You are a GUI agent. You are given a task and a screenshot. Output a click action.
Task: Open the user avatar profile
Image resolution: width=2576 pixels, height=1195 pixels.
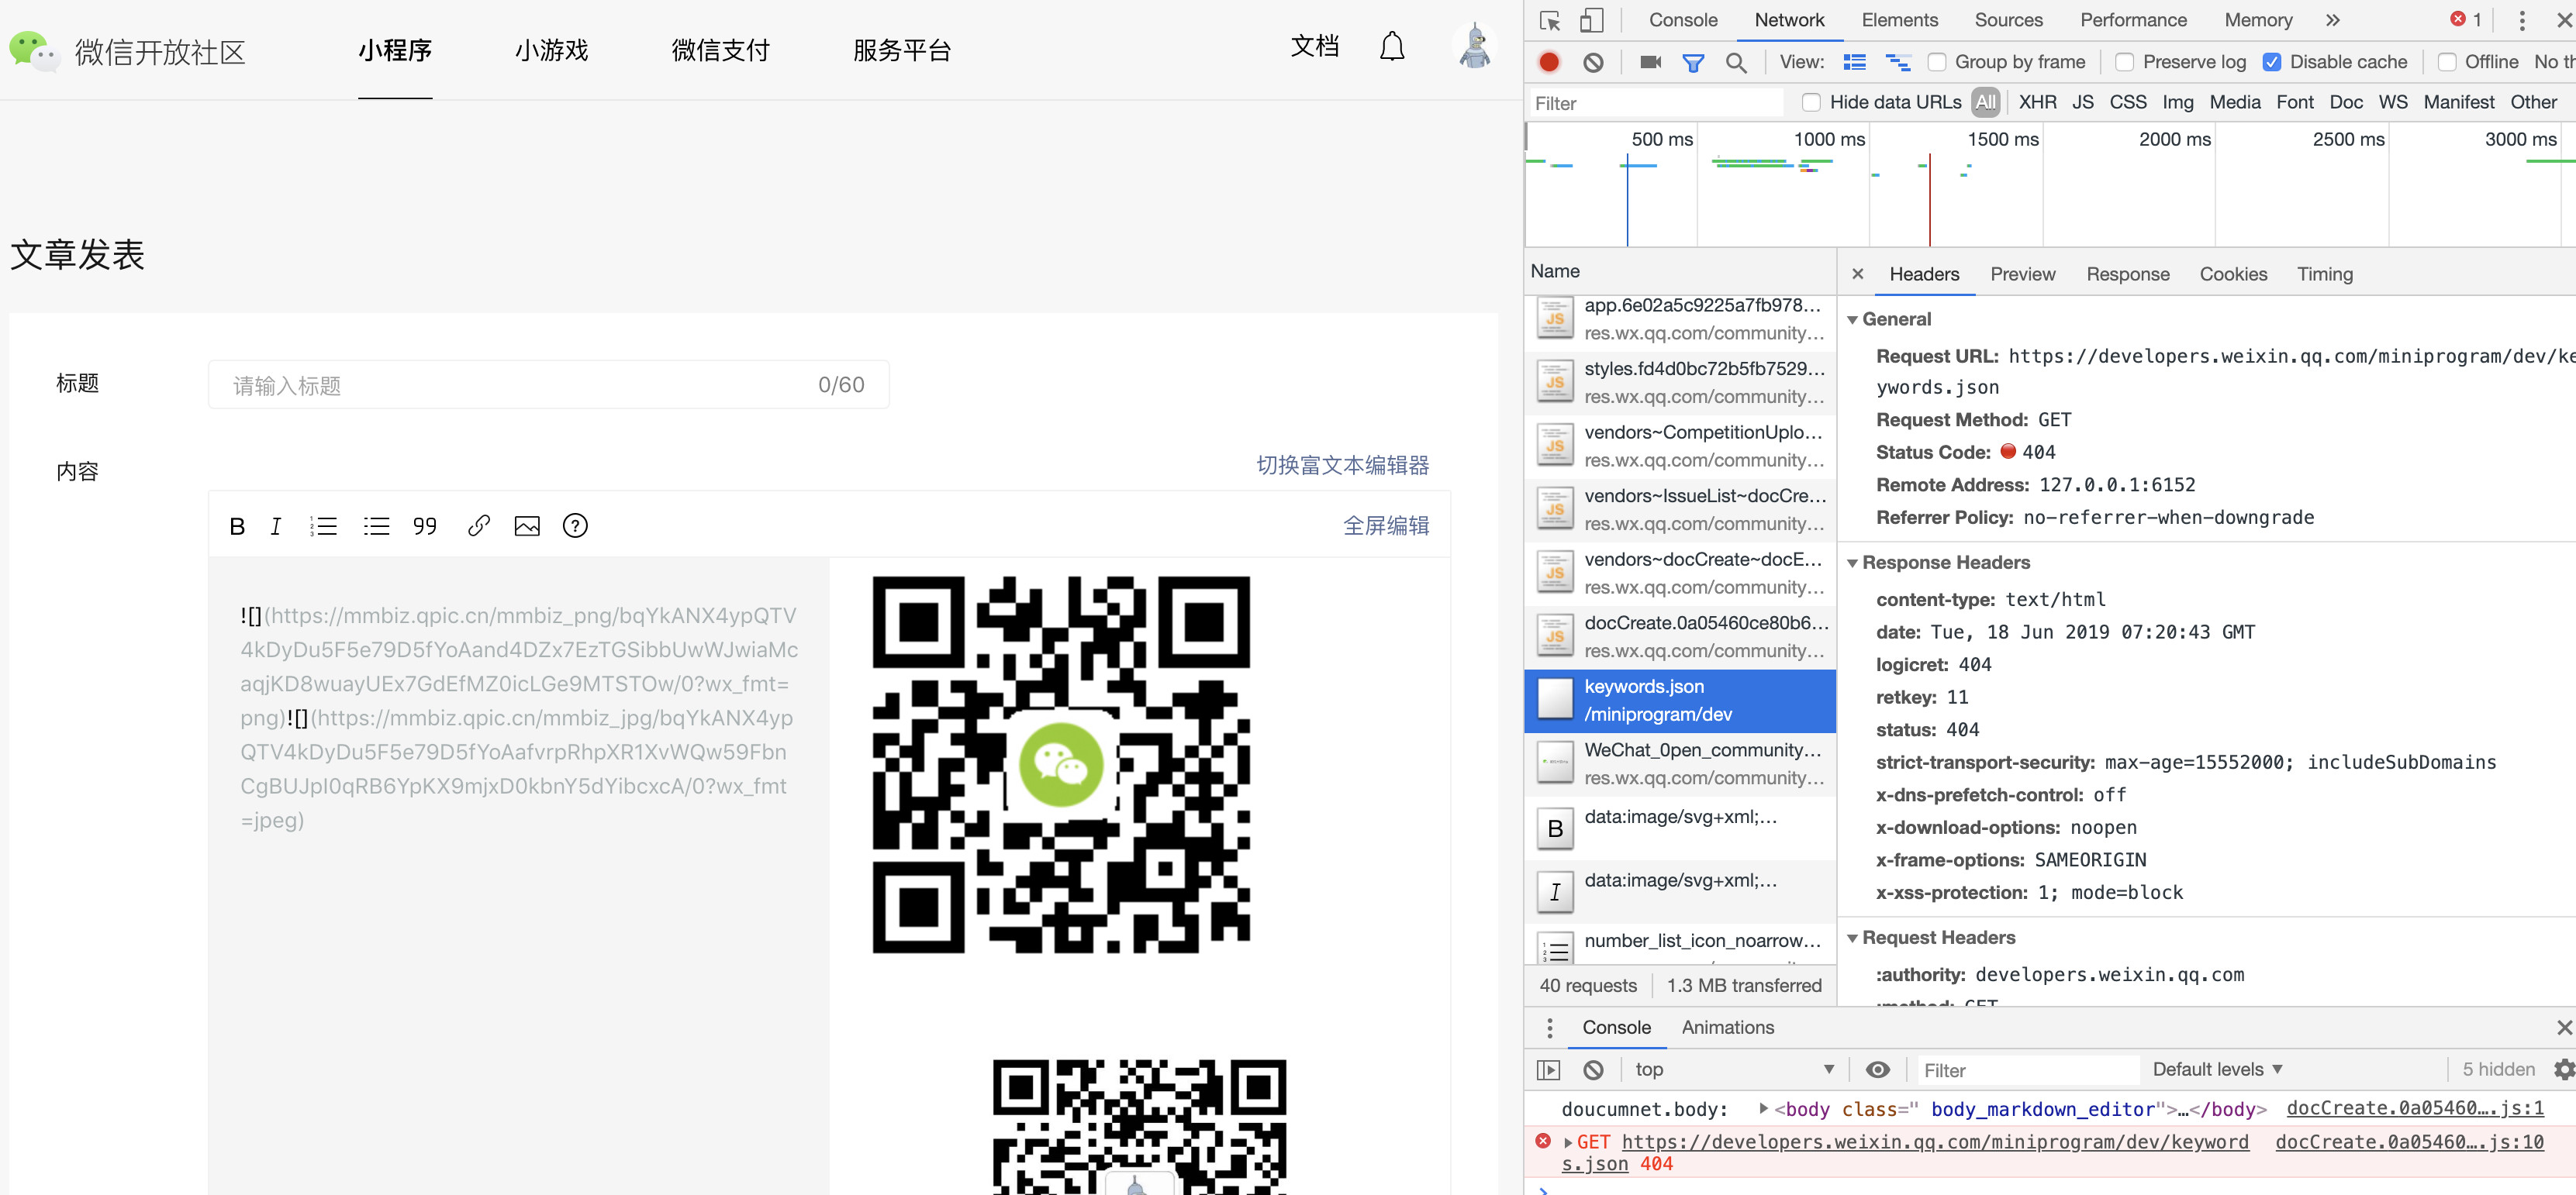coord(1474,47)
